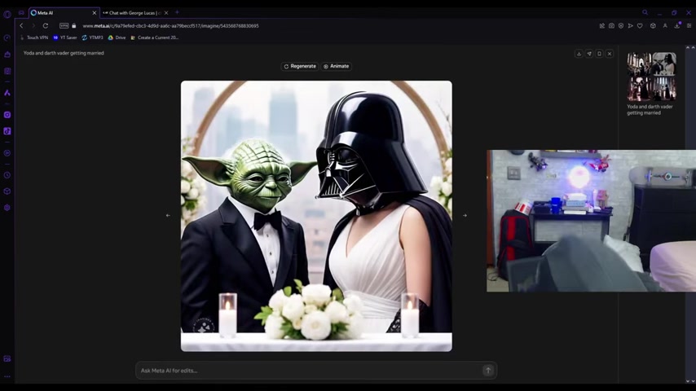Viewport: 696px width, 391px height.
Task: Go back to the previous page
Action: [x=21, y=26]
